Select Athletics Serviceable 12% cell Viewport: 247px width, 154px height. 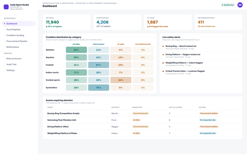coord(99,50)
